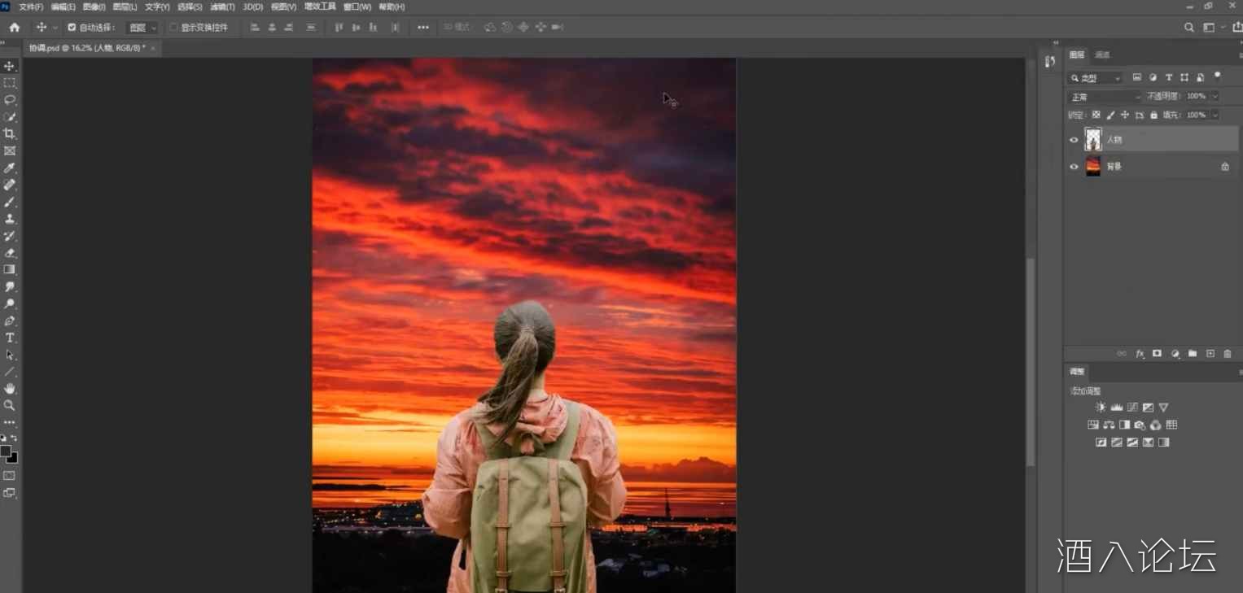Screen dimensions: 1243x593
Task: Switch to the 通道 panel tab
Action: [x=1102, y=55]
